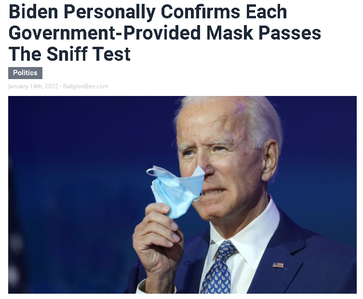The width and height of the screenshot is (363, 299).
Task: Click the hand holding the mask
Action: pos(158,241)
